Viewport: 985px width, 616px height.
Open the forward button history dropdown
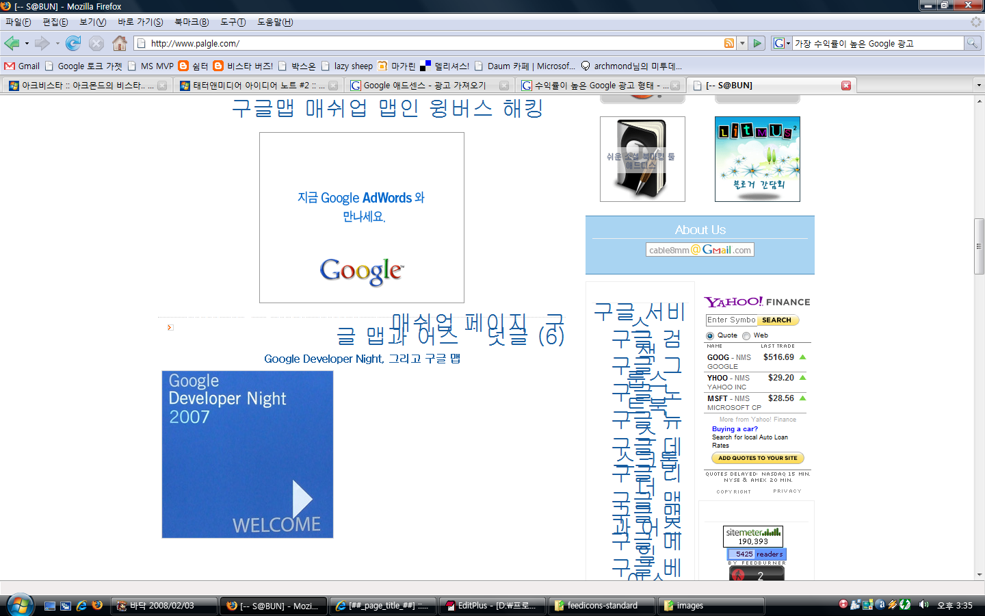tap(57, 44)
